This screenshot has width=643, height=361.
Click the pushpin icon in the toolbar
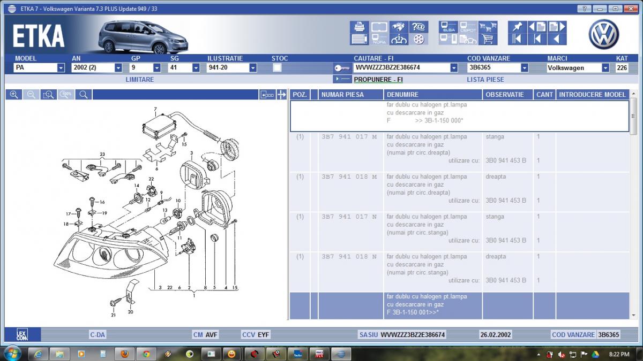[517, 27]
